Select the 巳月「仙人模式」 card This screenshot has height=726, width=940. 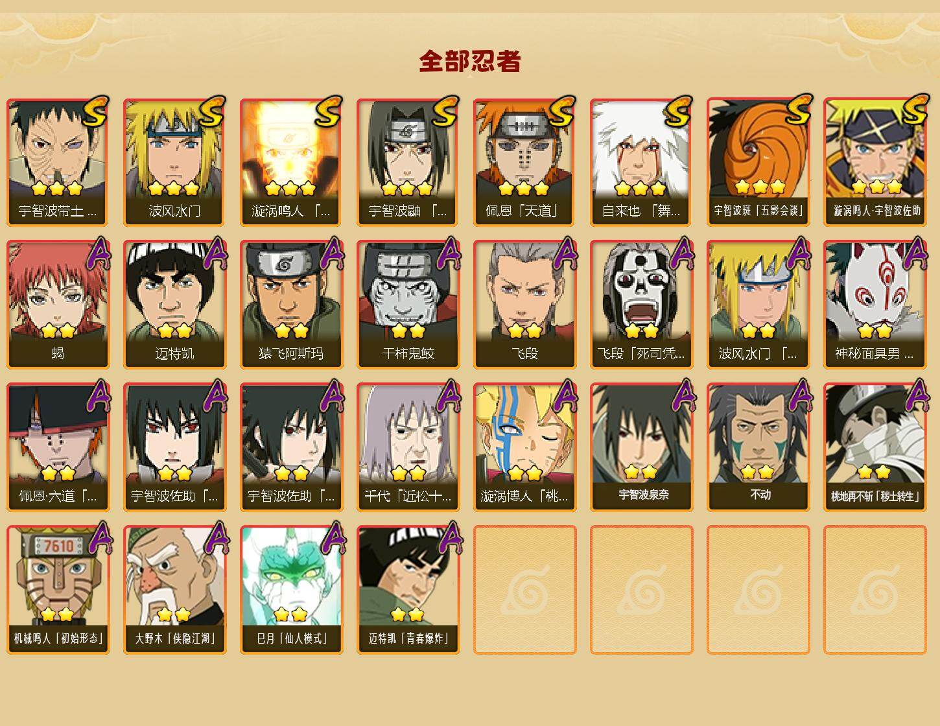pyautogui.click(x=291, y=590)
